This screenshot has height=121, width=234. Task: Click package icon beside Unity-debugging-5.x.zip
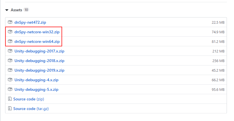tap(10, 89)
